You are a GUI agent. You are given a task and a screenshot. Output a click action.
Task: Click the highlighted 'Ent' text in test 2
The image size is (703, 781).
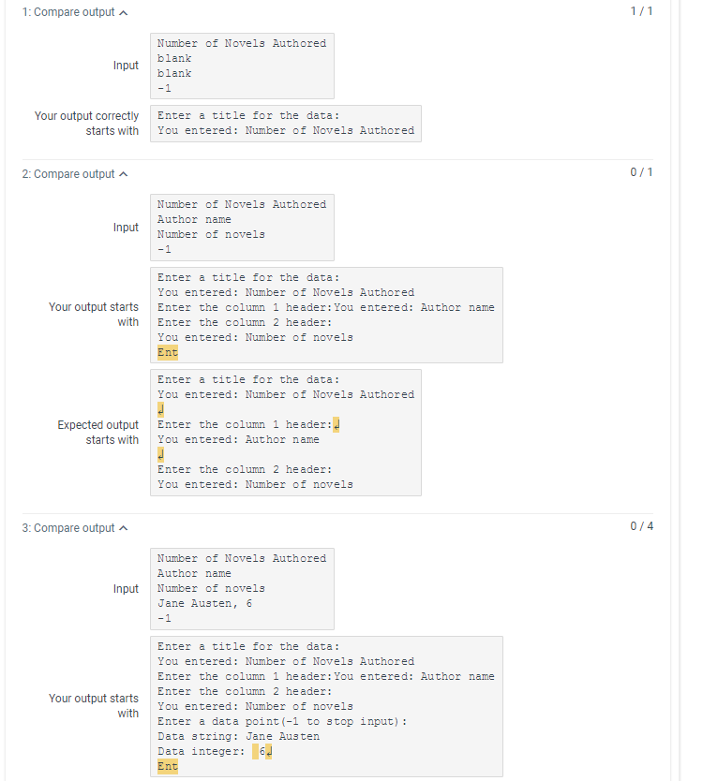click(167, 352)
